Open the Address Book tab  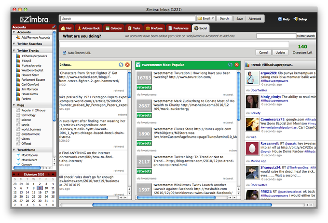pos(89,28)
